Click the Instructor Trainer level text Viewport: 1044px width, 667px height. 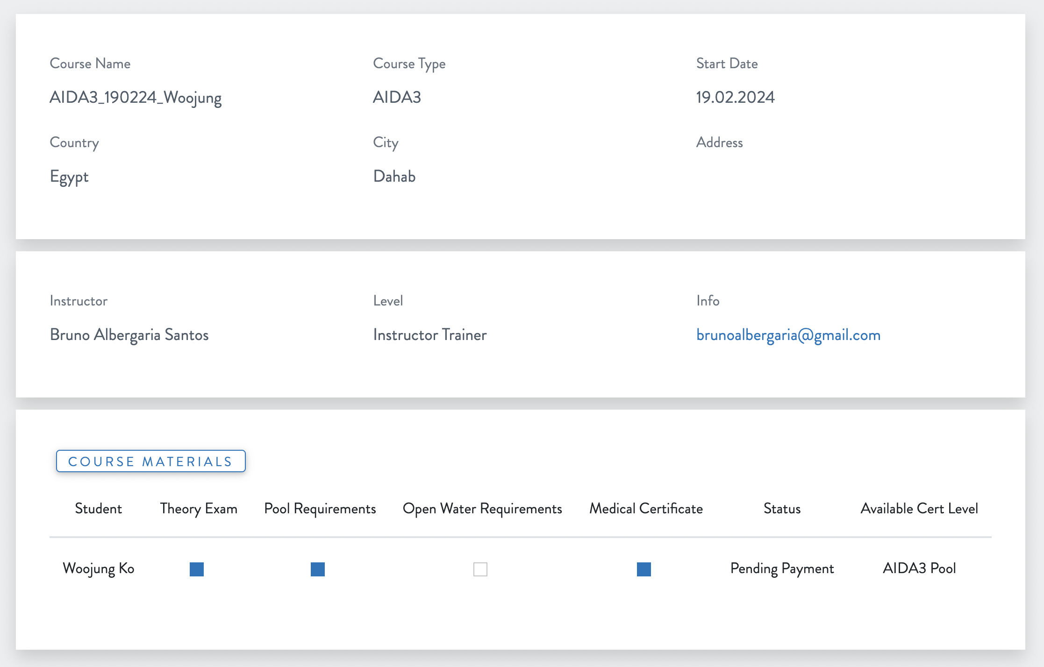(x=430, y=335)
